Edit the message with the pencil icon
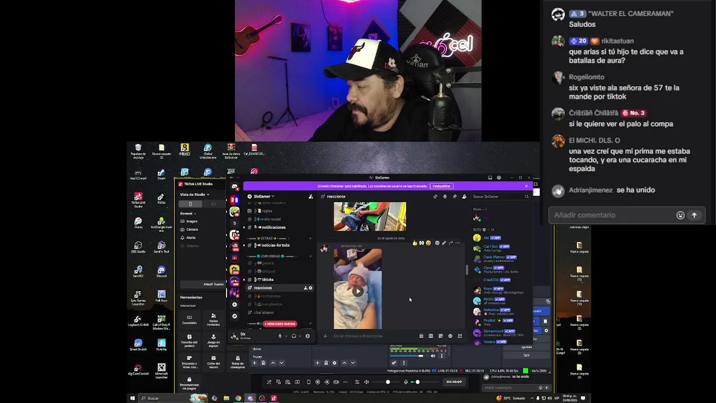This screenshot has height=403, width=716. (x=444, y=243)
